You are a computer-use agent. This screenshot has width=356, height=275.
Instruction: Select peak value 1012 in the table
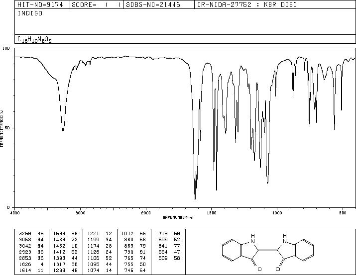127,234
